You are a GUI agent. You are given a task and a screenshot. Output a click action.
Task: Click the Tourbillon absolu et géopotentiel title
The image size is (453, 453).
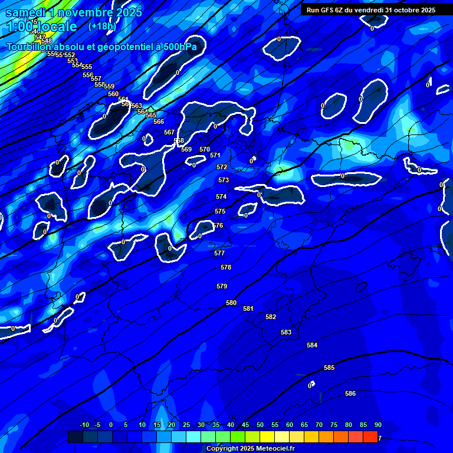click(x=101, y=47)
